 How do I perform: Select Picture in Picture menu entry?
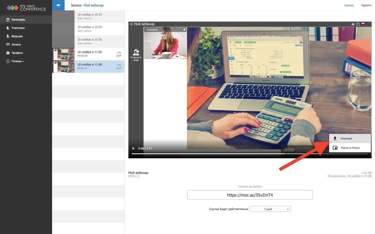[x=350, y=148]
